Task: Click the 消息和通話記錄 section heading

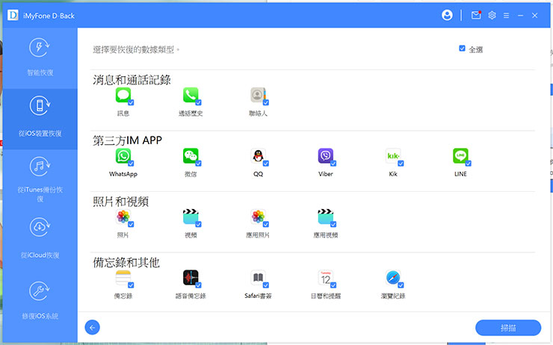Action: coord(132,80)
